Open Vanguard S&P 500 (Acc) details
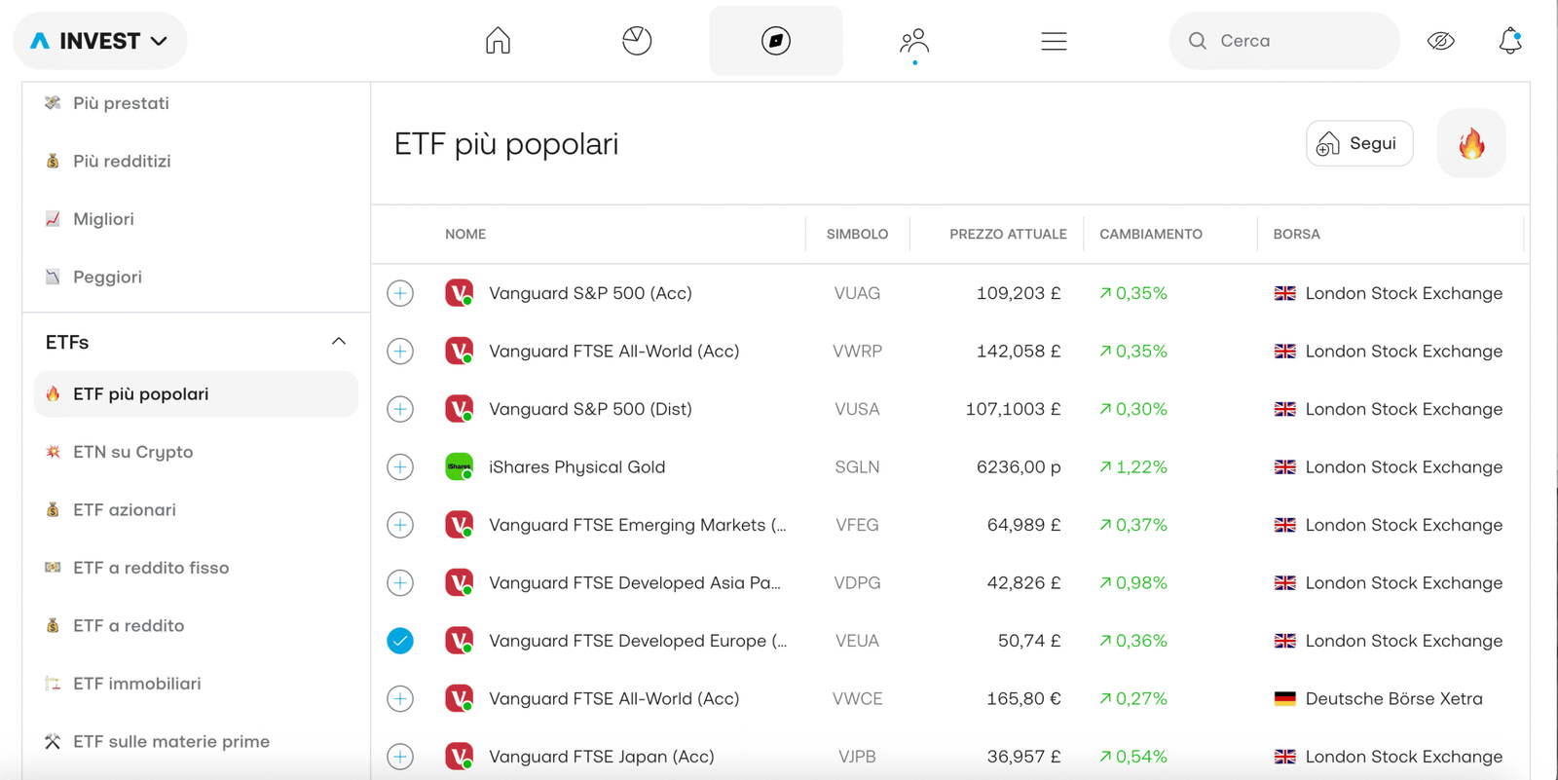The height and width of the screenshot is (780, 1558). point(590,293)
